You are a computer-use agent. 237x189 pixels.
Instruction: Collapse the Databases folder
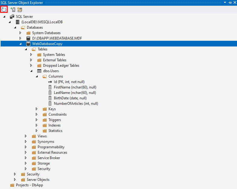point(15,27)
